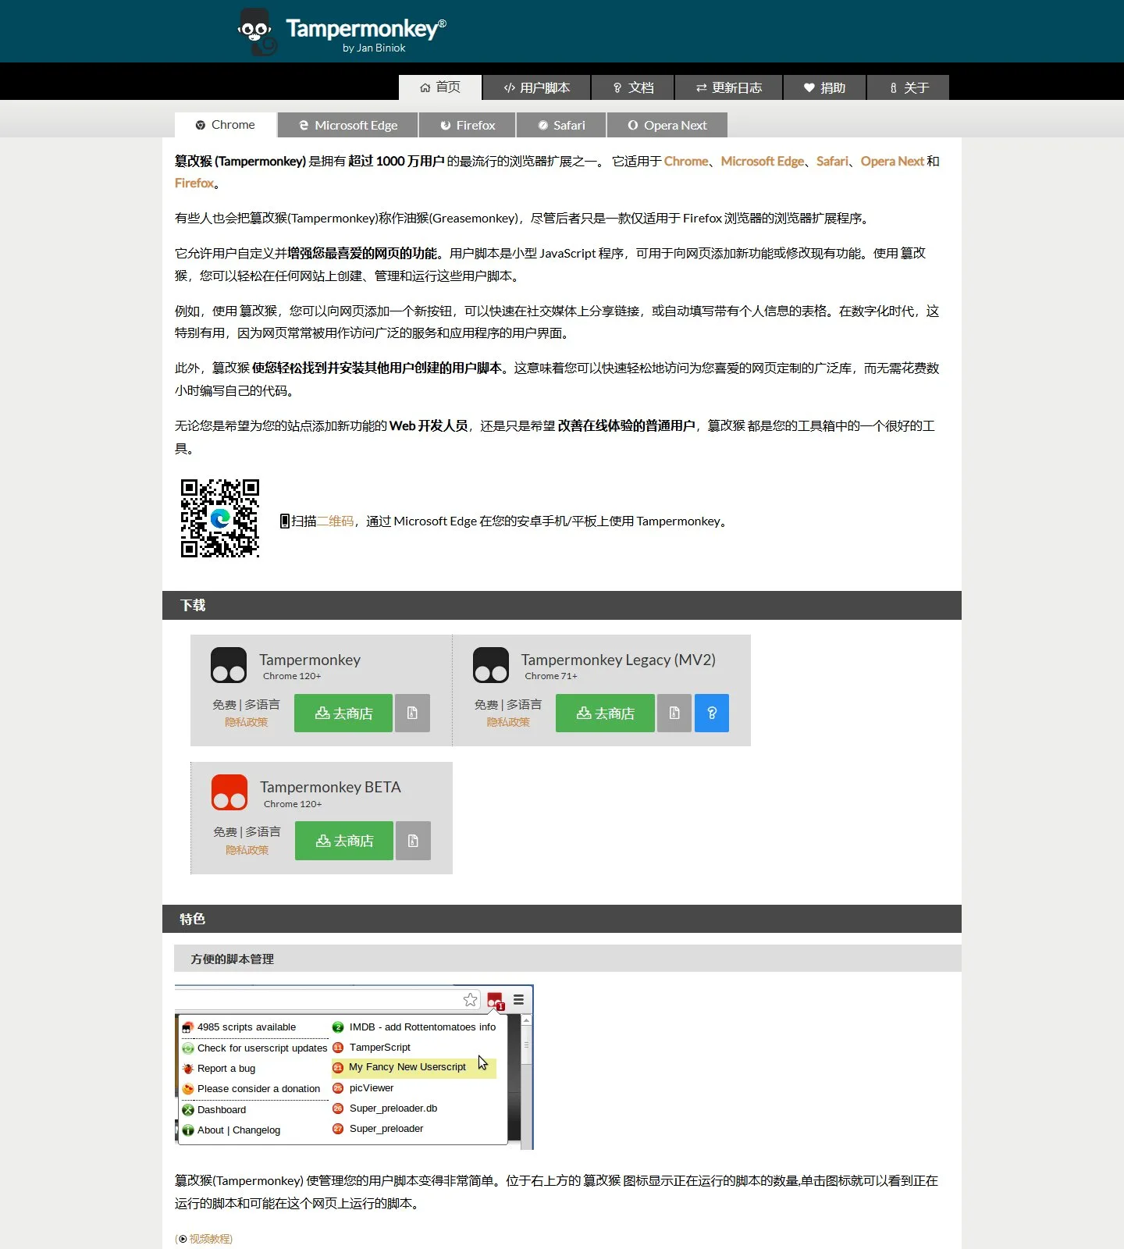Image resolution: width=1124 pixels, height=1249 pixels.
Task: Click the Tampermonkey Legacy (MV2) icon
Action: click(x=491, y=665)
